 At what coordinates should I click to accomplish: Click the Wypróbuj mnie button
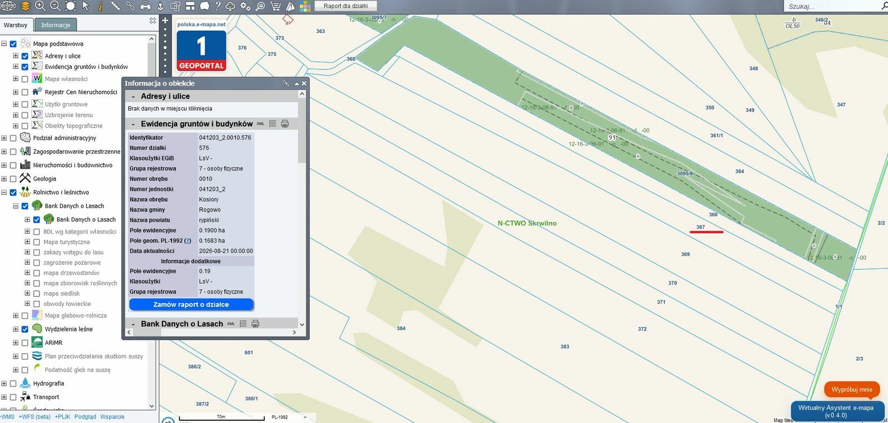point(852,390)
